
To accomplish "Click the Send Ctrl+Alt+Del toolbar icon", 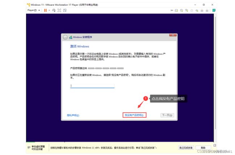I will 54,10.
